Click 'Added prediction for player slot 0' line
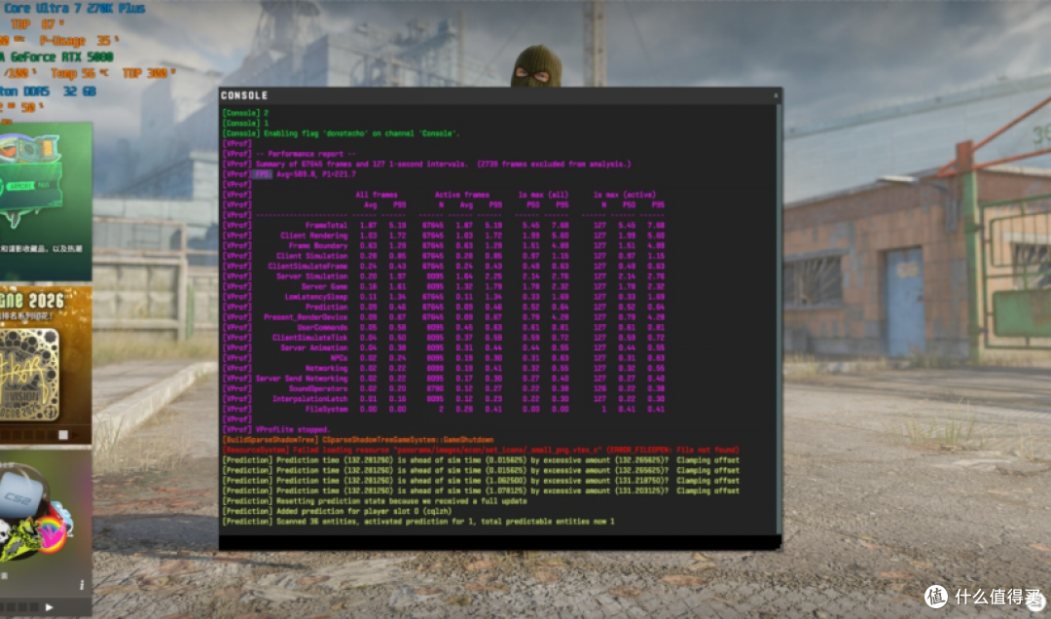Viewport: 1051px width, 619px height. (337, 511)
